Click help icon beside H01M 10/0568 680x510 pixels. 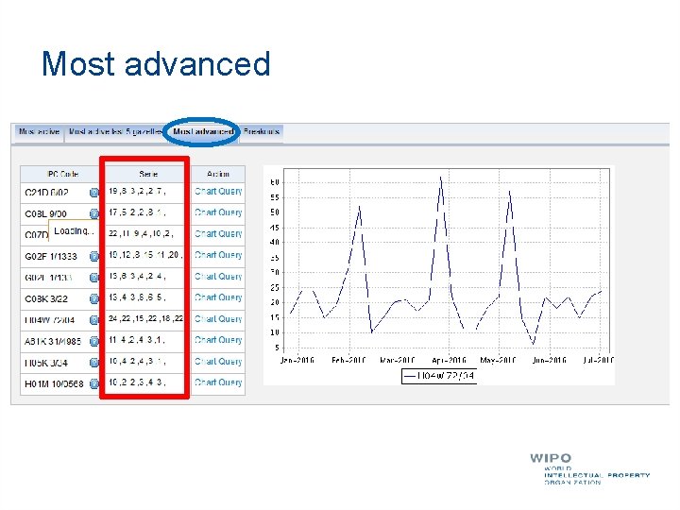pos(94,383)
